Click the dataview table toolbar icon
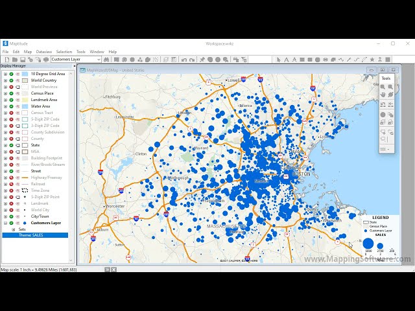Viewport: 415px width, 311px height. coord(174,60)
